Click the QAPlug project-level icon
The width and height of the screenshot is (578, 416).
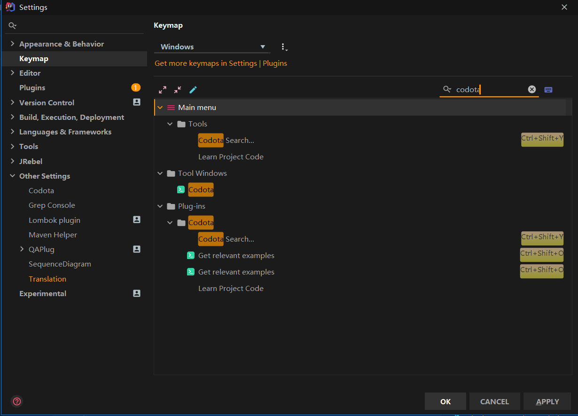pyautogui.click(x=137, y=249)
